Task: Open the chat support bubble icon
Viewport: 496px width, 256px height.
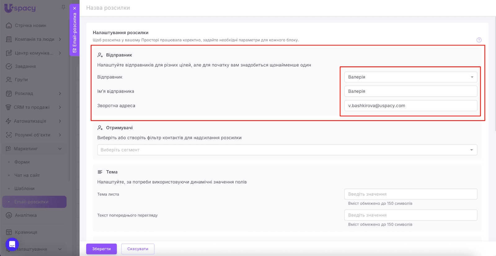Action: [12, 244]
